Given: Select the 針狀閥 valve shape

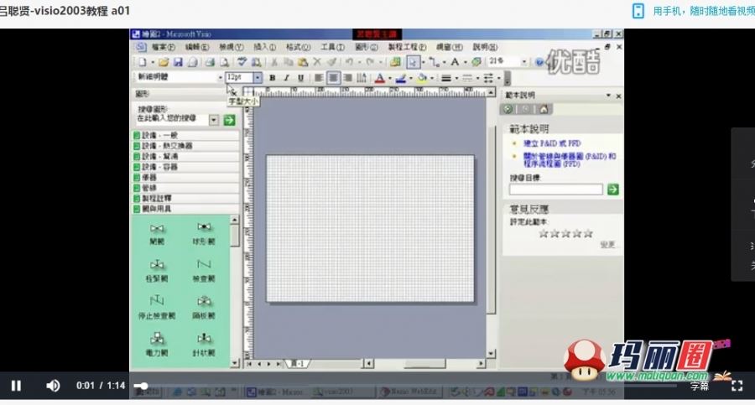Looking at the screenshot, I should [204, 345].
